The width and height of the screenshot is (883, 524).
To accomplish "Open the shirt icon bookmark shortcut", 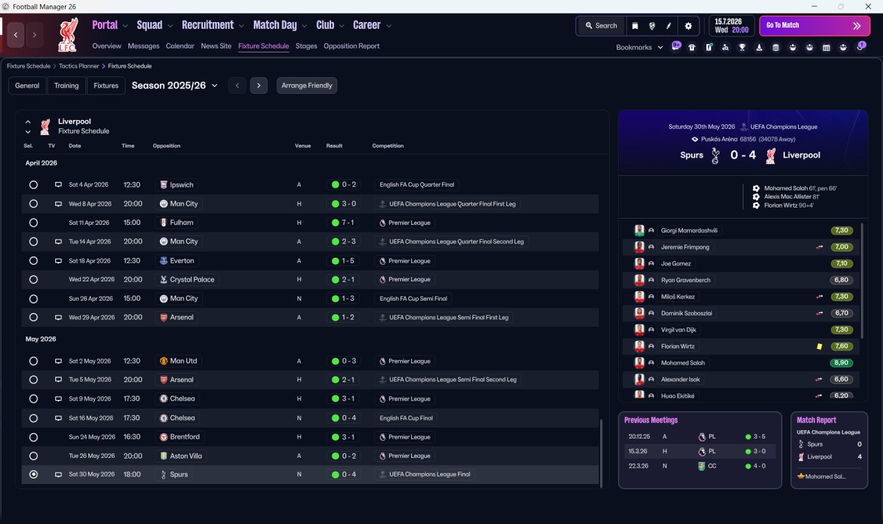I will coord(692,48).
